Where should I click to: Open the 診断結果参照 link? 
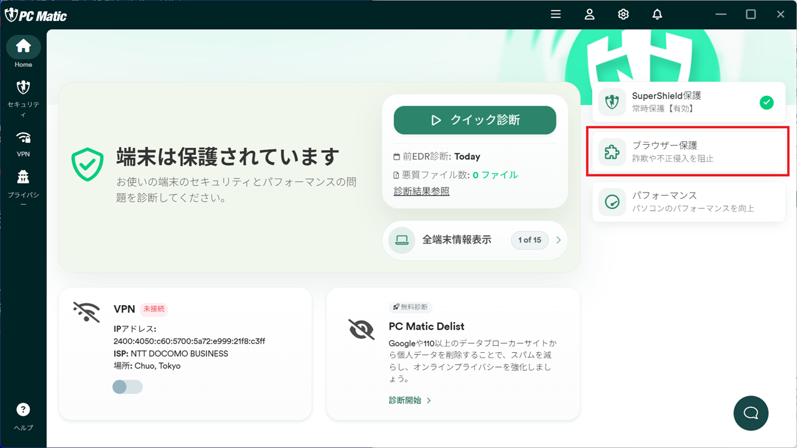422,191
